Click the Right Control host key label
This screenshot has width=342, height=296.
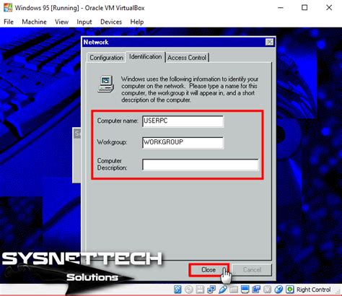313,290
